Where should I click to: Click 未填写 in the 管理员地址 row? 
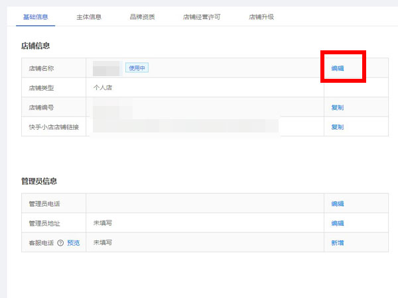(103, 223)
